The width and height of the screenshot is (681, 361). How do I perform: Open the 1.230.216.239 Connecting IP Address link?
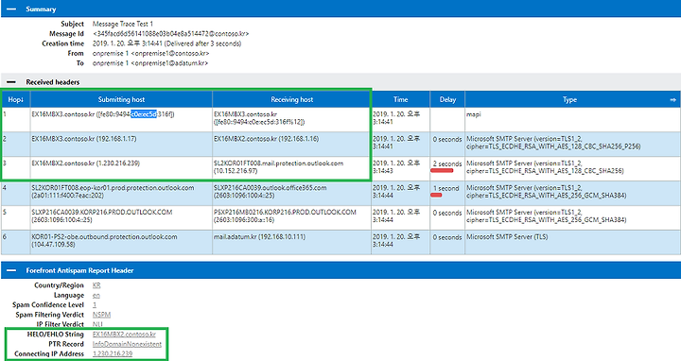(x=113, y=353)
